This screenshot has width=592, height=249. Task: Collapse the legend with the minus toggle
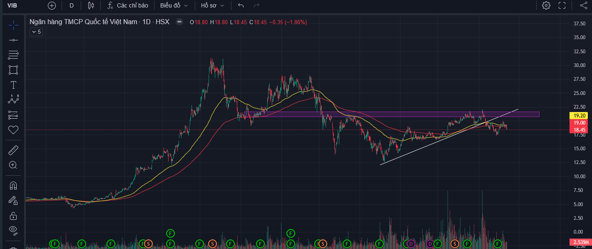coord(179,22)
